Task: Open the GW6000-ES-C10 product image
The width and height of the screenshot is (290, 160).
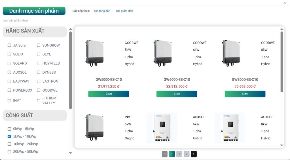Action: coord(163,53)
